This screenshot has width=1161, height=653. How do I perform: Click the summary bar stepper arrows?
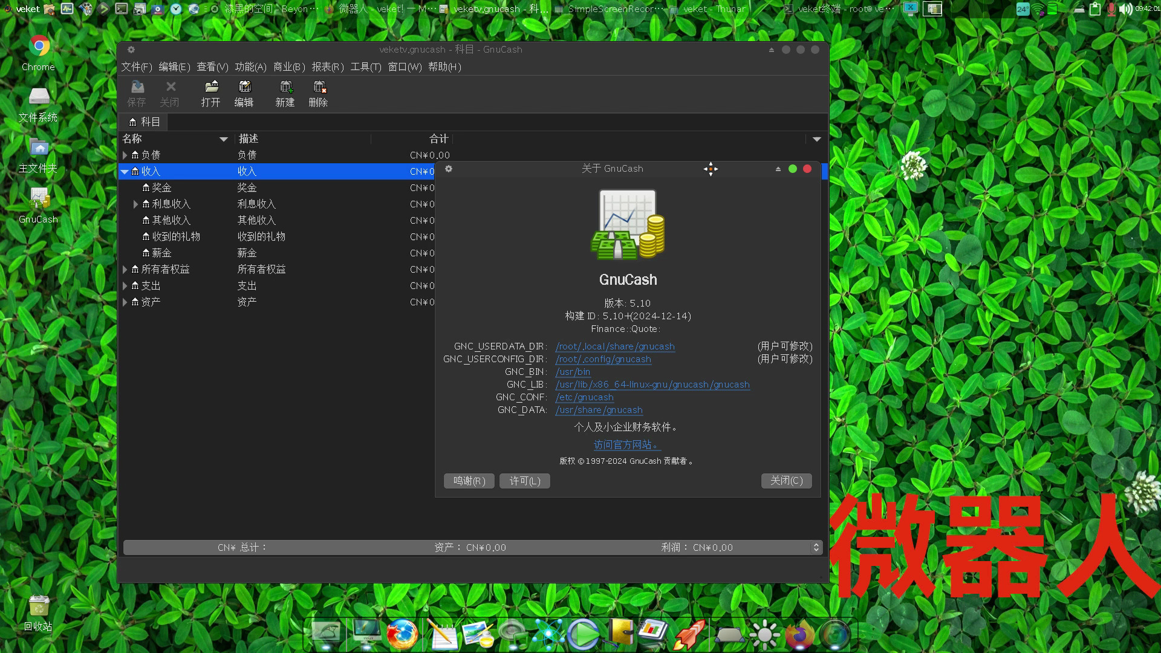click(x=816, y=548)
